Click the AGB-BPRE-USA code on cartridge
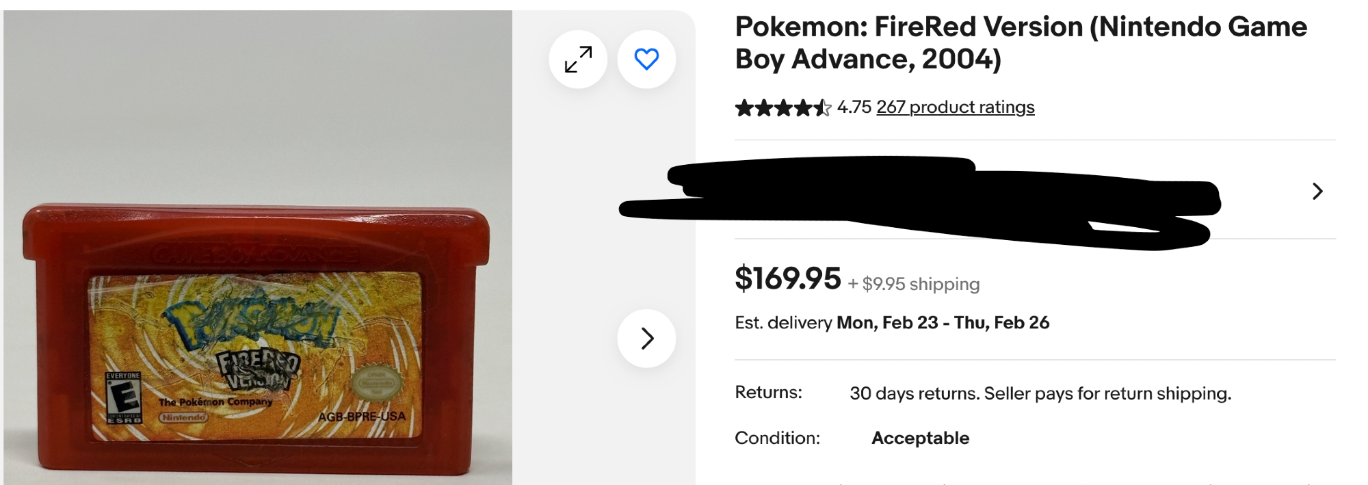Screen dimensions: 1368x485 [362, 417]
